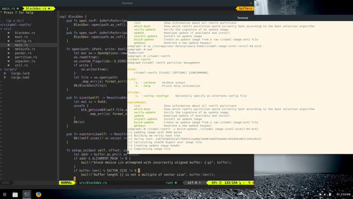Open Cargo.toml in the file tree

click(x=20, y=77)
